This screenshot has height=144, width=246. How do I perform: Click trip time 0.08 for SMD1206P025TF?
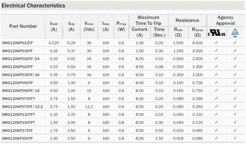tap(159, 67)
